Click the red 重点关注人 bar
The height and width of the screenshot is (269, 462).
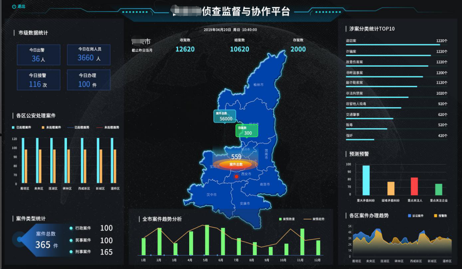414,186
